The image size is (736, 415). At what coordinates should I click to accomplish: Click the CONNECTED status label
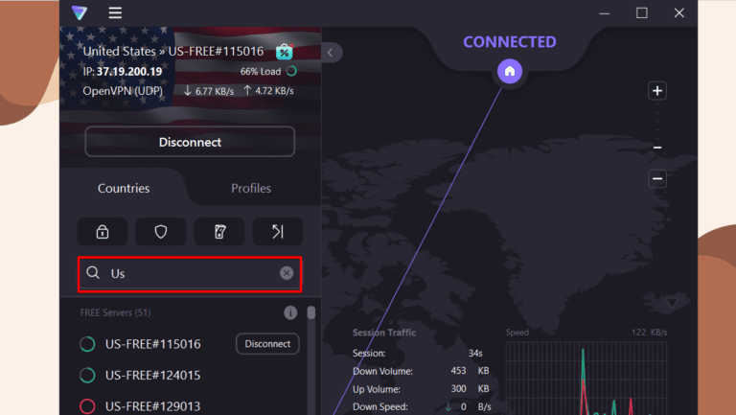tap(510, 42)
